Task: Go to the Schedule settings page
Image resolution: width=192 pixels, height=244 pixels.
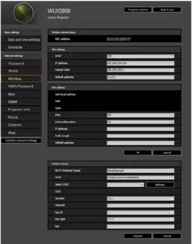Action: (21, 47)
